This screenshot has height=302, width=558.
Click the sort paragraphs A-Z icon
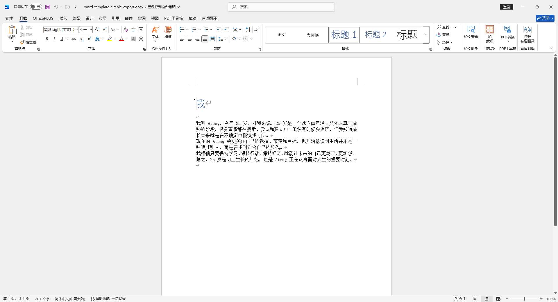pyautogui.click(x=248, y=30)
